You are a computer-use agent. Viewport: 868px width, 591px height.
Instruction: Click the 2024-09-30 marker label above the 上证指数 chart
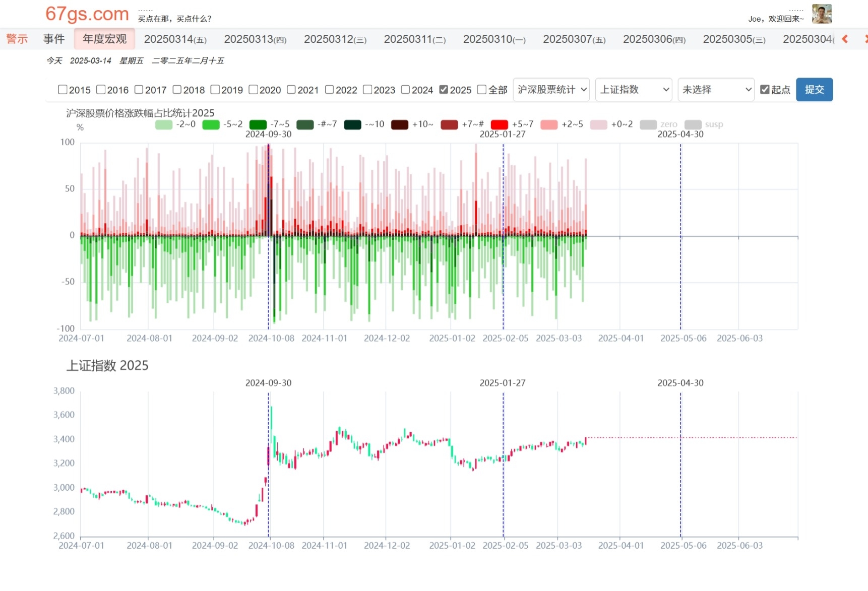tap(269, 383)
